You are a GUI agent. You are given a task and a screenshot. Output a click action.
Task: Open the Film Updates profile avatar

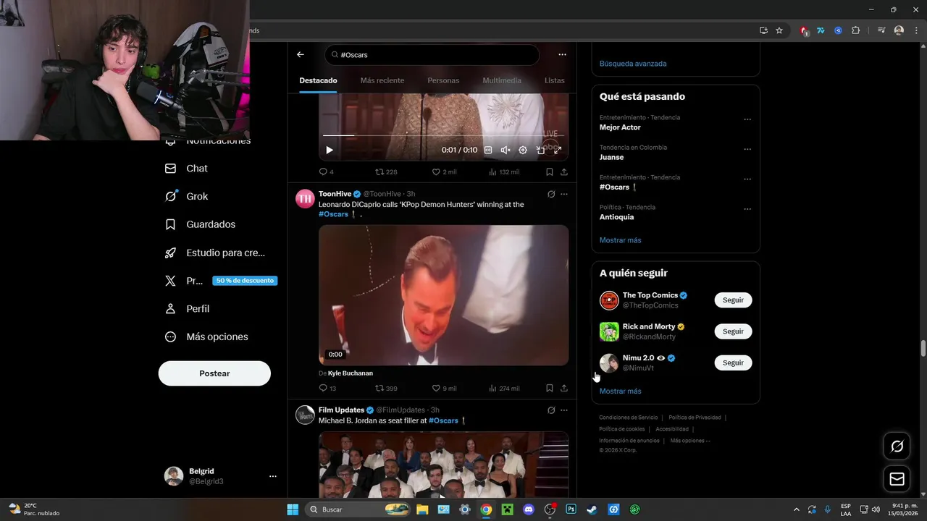305,415
